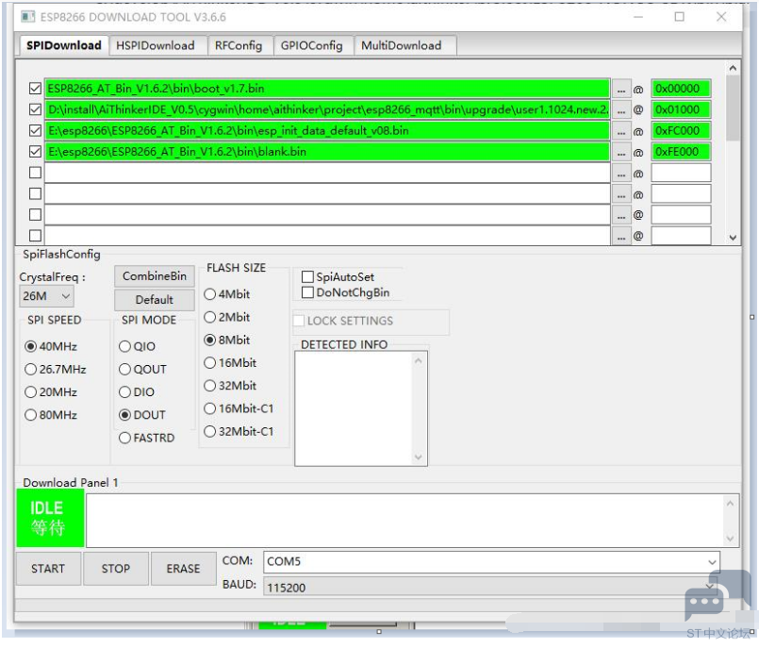
Task: Browse file for user1.1024.new.2 row
Action: (621, 110)
